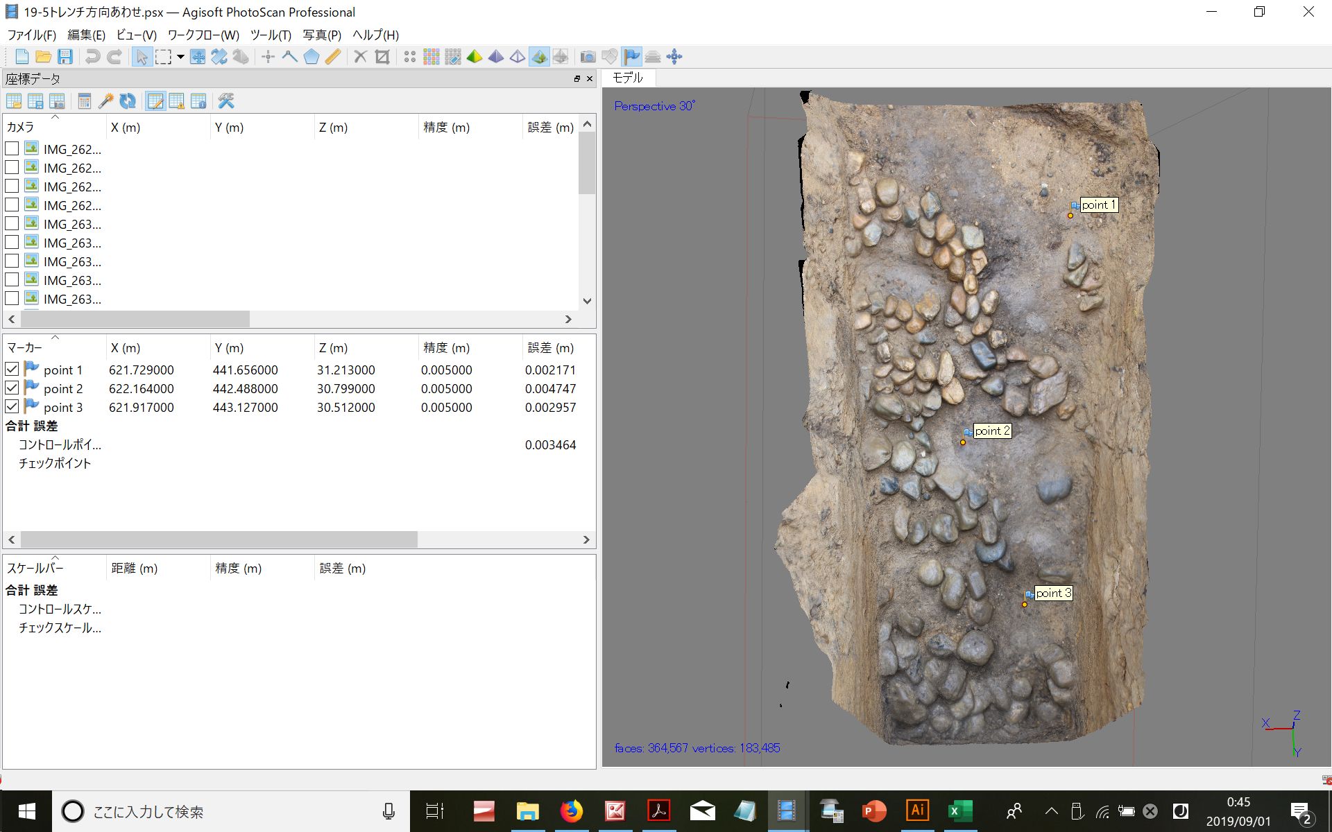Viewport: 1332px width, 832px height.
Task: Select the Ruler measurement tool
Action: coord(333,57)
